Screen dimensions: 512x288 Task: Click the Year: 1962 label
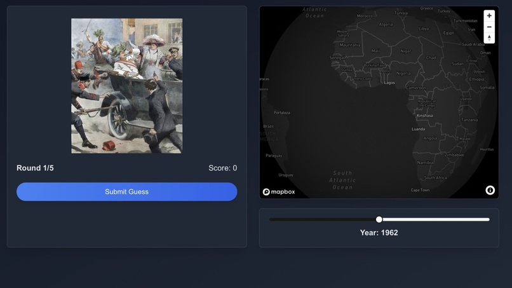coord(379,233)
